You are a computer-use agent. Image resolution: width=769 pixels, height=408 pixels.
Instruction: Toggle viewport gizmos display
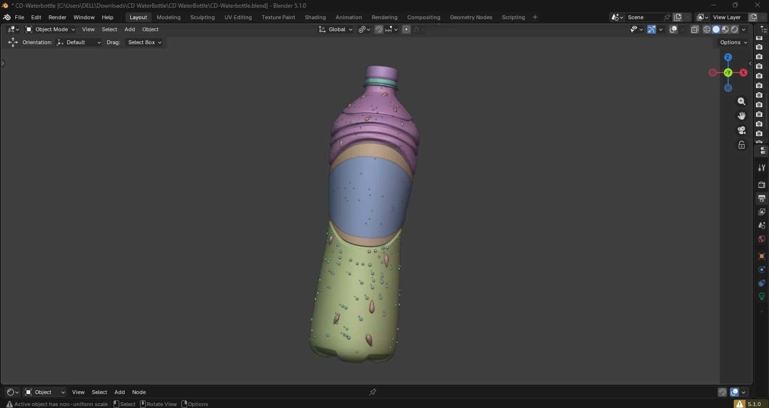(x=652, y=29)
